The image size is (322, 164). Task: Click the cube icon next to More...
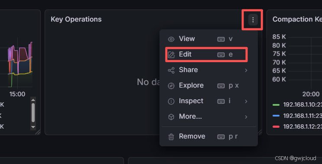(x=171, y=117)
